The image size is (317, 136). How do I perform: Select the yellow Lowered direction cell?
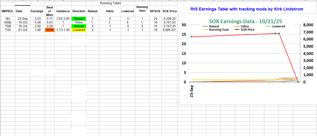click(79, 30)
